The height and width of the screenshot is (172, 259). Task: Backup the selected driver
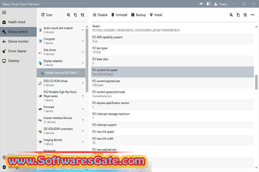tap(138, 15)
